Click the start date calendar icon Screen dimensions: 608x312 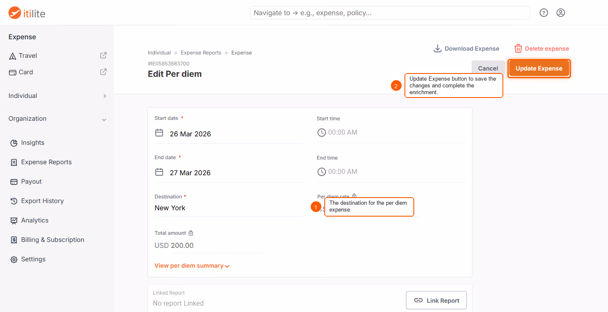159,133
